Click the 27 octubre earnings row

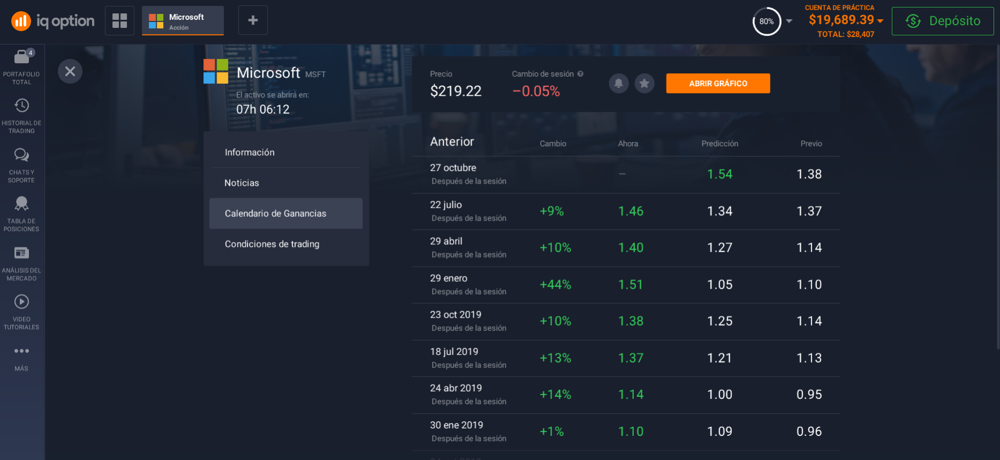click(x=626, y=175)
